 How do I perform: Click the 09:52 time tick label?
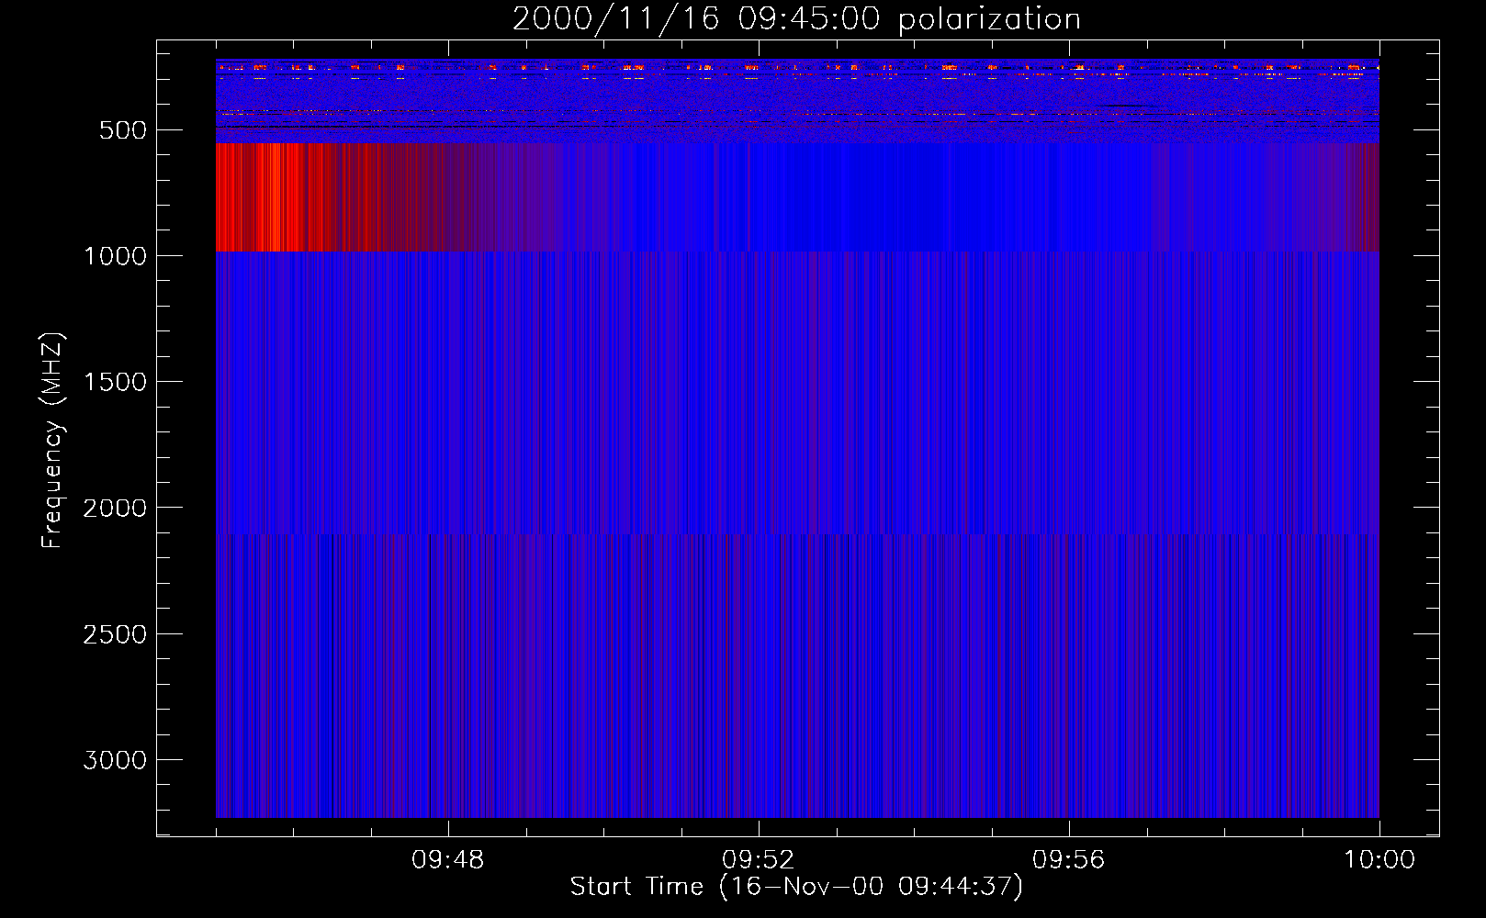[x=758, y=860]
